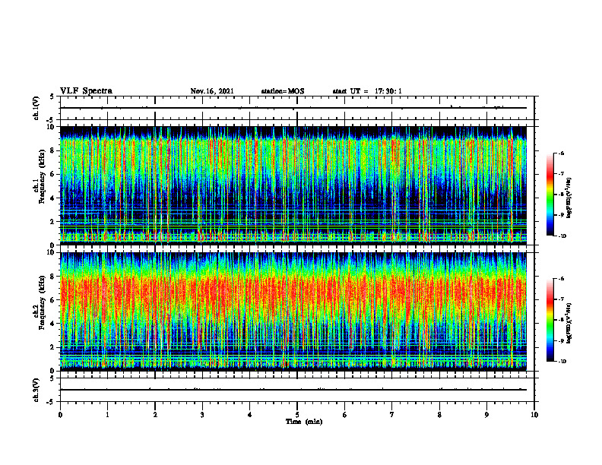Click the "8" kHz tick on ch.2 frequency axis
Screen dimensions: 602x465
click(53, 277)
